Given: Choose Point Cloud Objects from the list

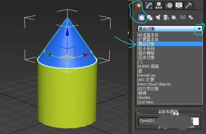Looking at the screenshot, I should [170, 84].
